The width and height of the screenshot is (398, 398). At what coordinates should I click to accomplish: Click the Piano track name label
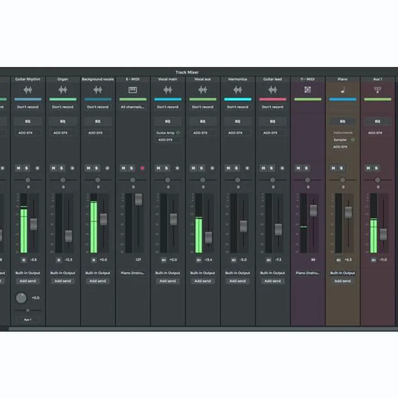[x=343, y=79]
